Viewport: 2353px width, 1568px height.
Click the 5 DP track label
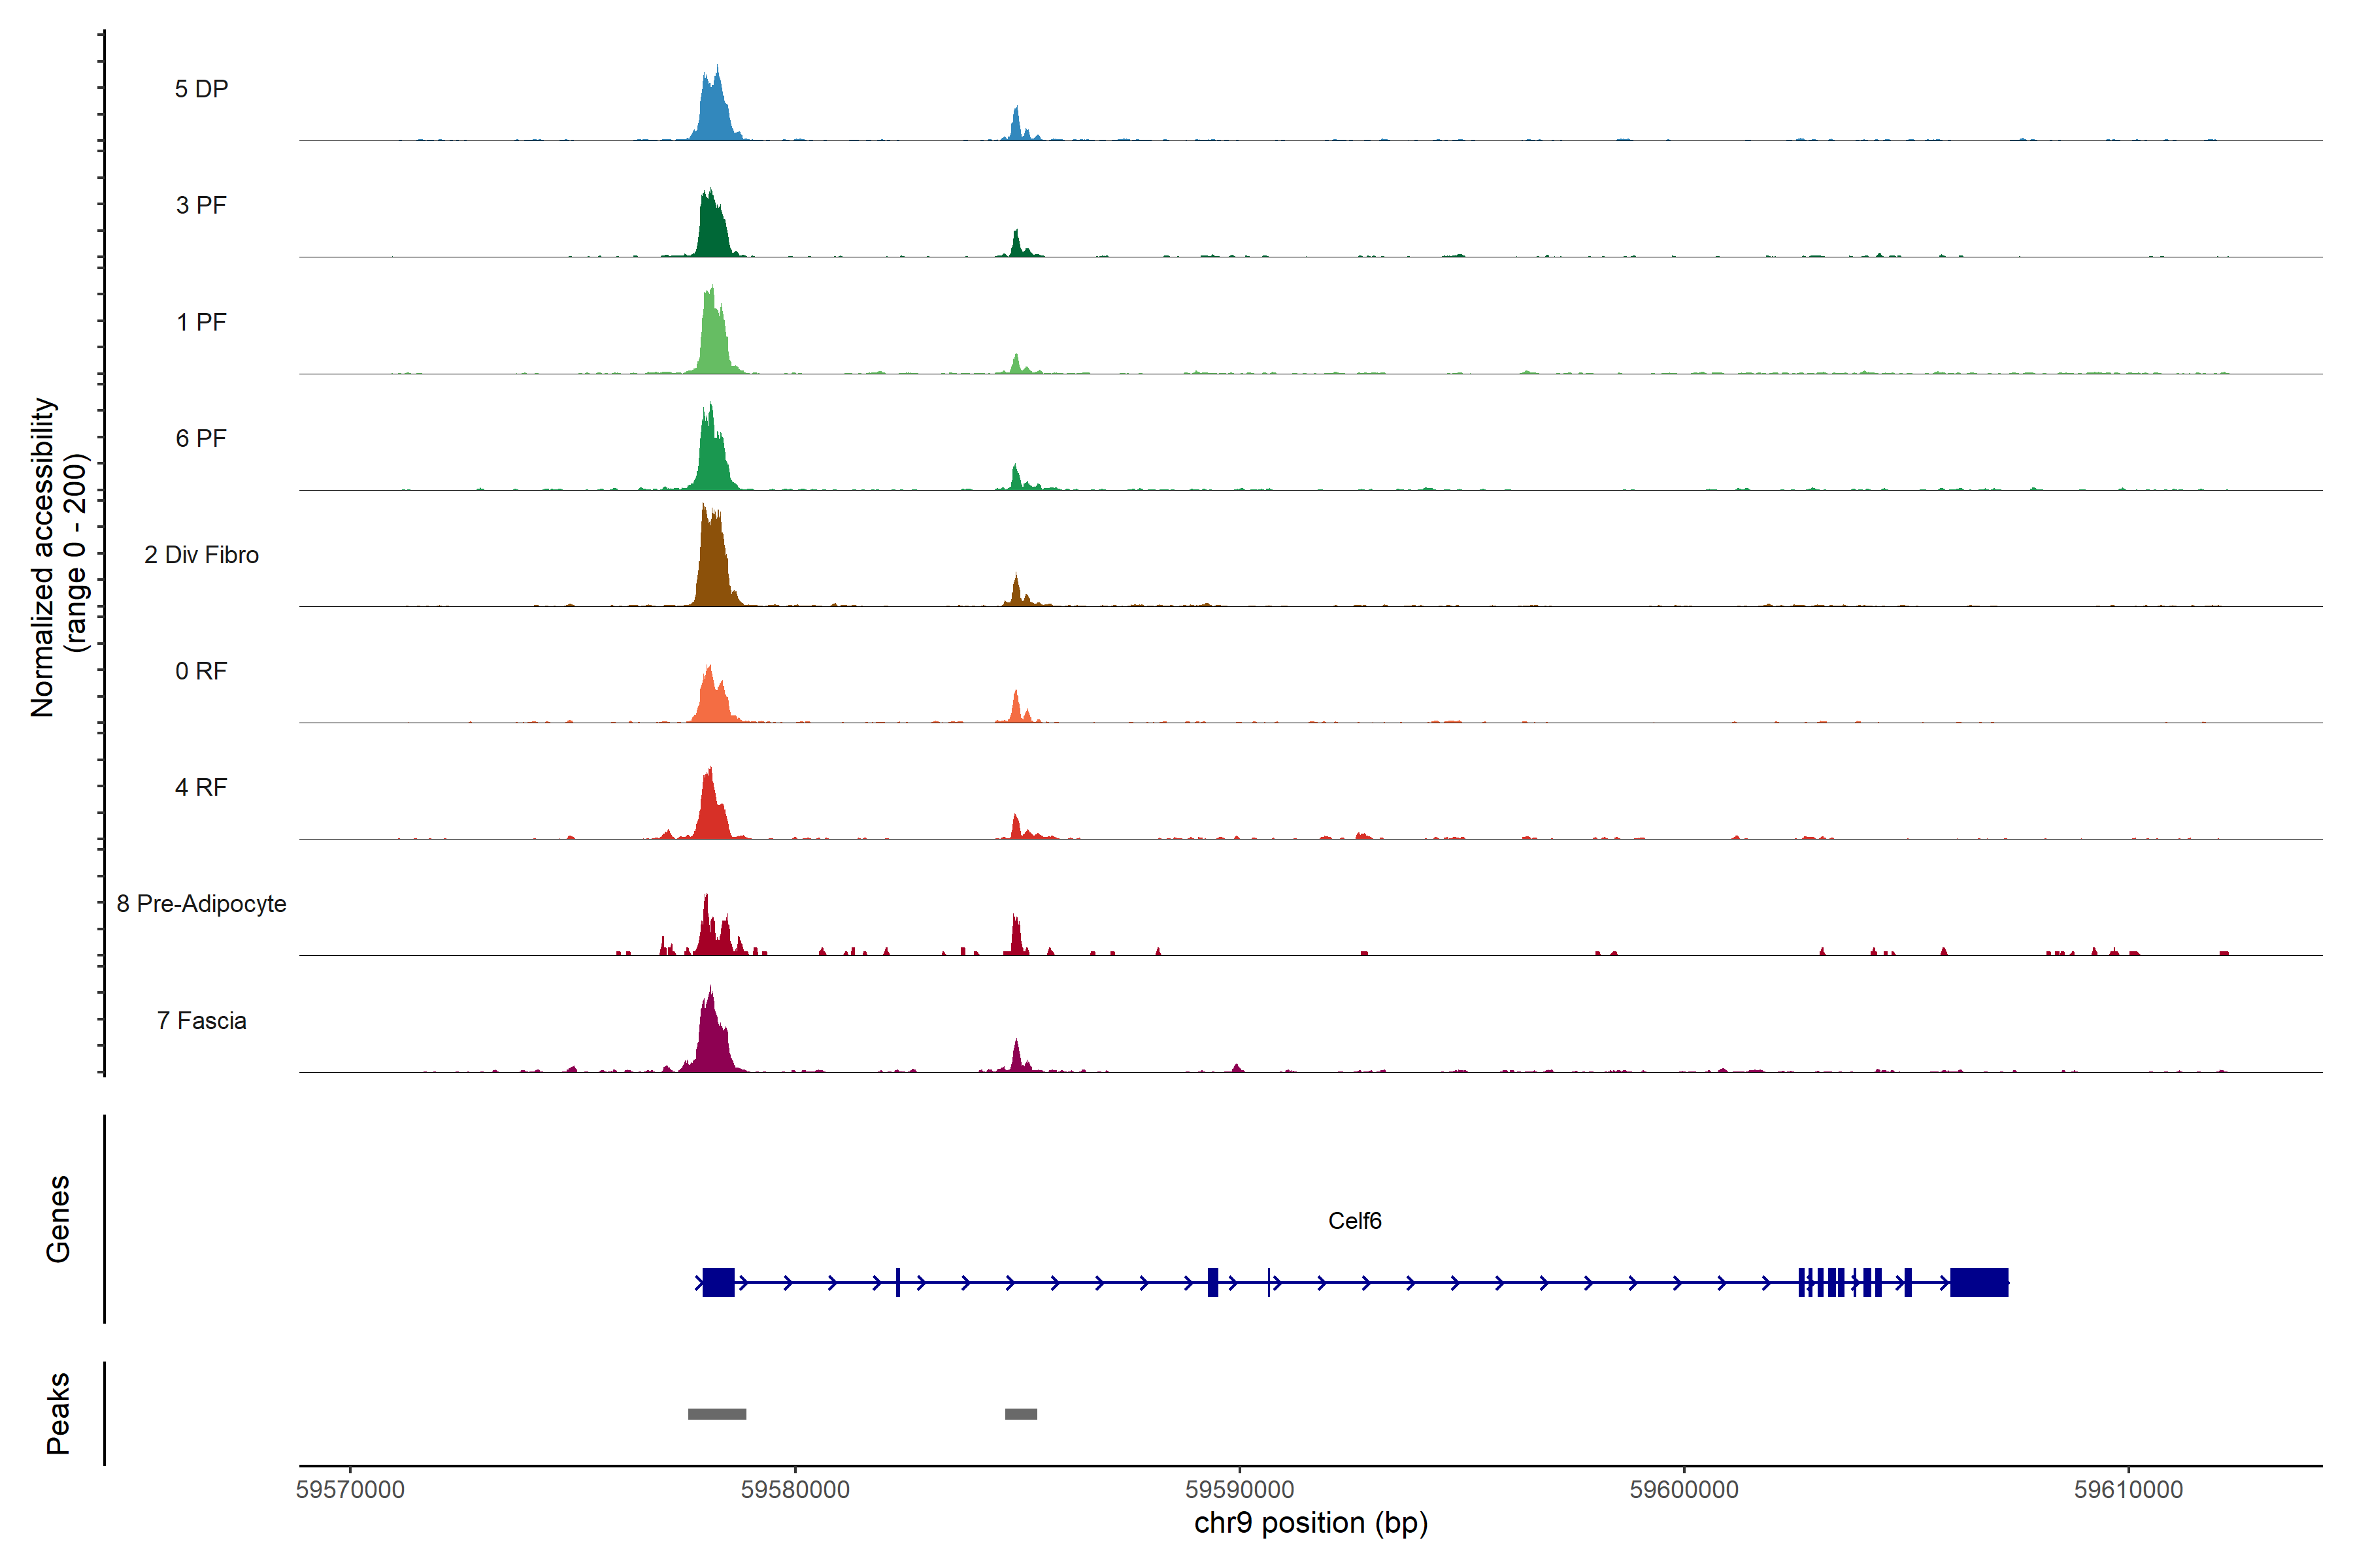click(201, 89)
